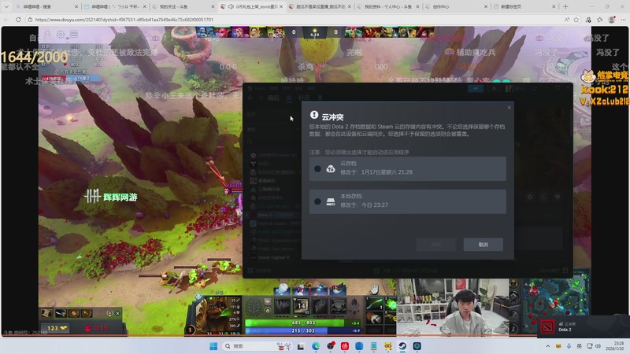Click the 取消 button in cloud conflict dialog
Image resolution: width=630 pixels, height=354 pixels.
click(483, 245)
